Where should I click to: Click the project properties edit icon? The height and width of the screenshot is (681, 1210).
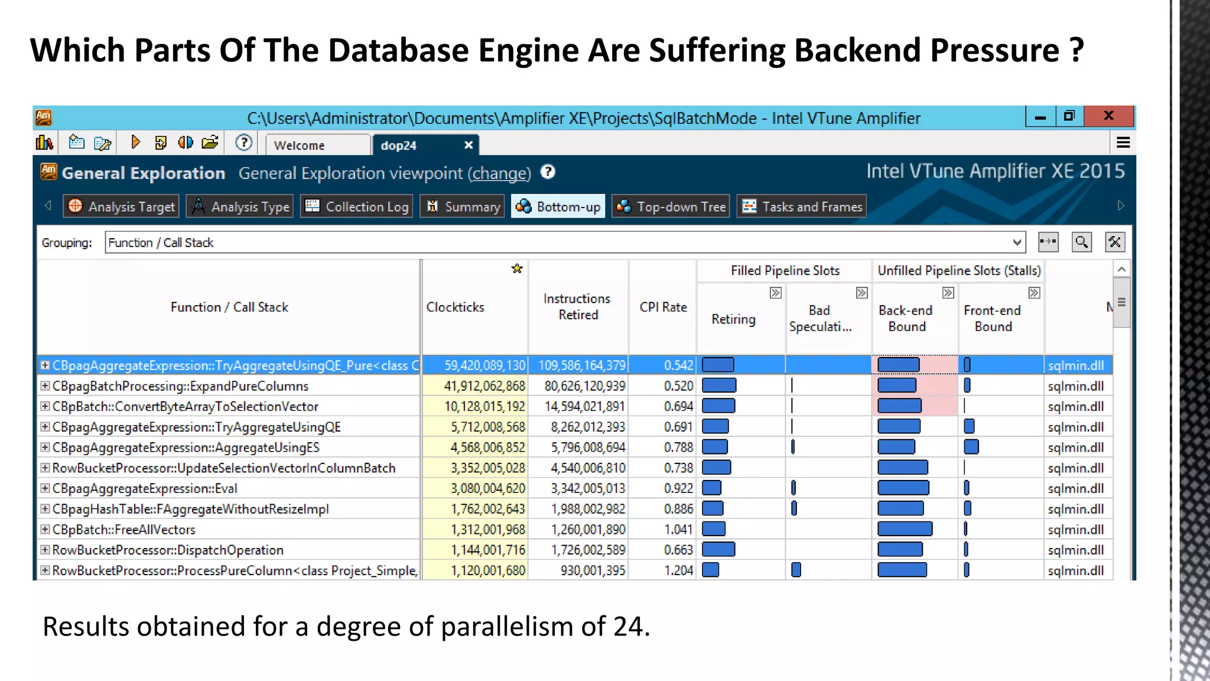tap(103, 143)
